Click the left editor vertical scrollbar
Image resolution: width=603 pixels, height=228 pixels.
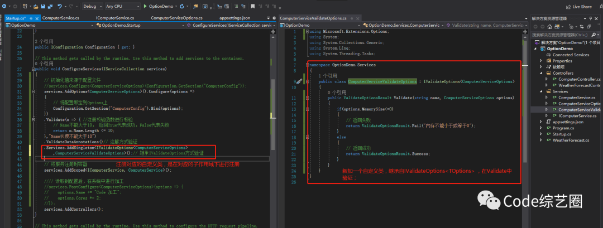pos(273,115)
